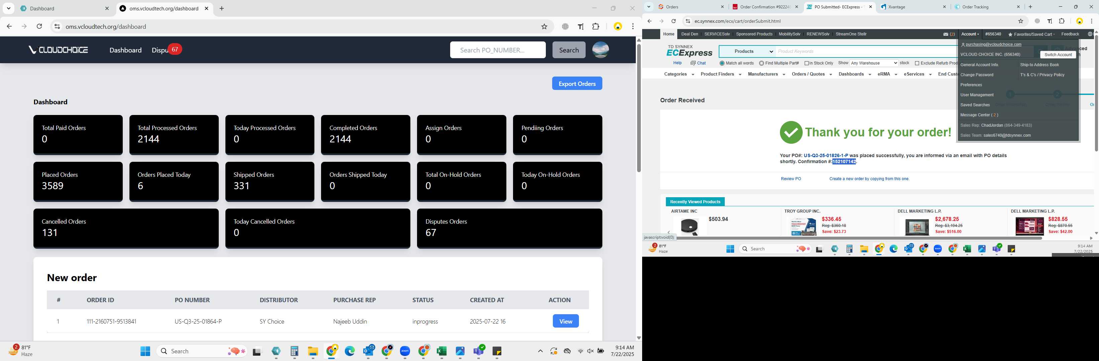
Task: Expand the Dashboards menu in ECExpress
Action: click(x=854, y=74)
